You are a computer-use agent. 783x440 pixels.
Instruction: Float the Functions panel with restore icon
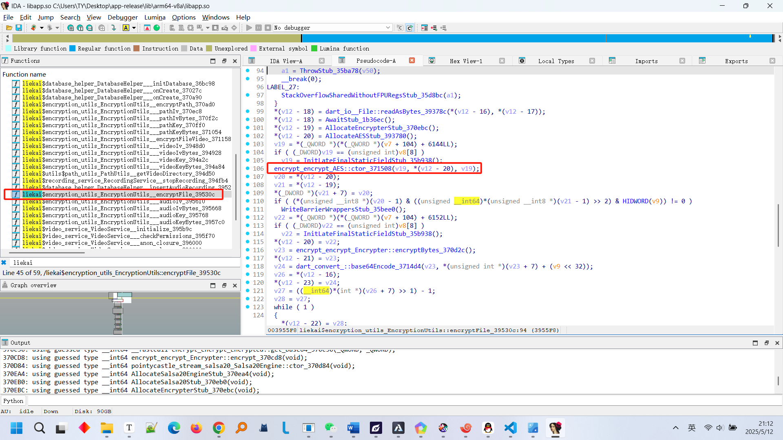(x=224, y=61)
